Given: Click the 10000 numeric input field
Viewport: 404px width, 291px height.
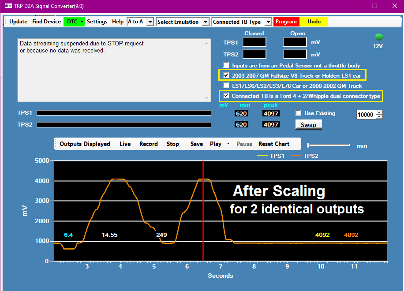Looking at the screenshot, I should coord(366,115).
